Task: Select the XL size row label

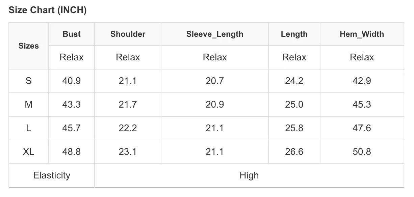Action: tap(29, 152)
